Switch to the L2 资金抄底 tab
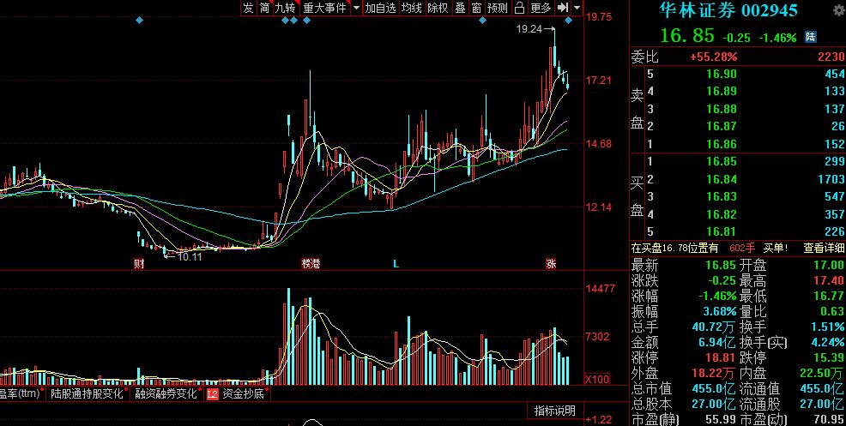 [x=236, y=393]
